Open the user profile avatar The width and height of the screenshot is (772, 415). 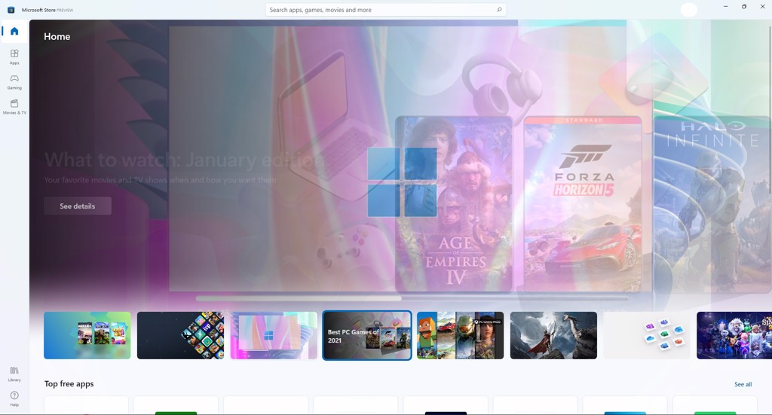pyautogui.click(x=688, y=10)
